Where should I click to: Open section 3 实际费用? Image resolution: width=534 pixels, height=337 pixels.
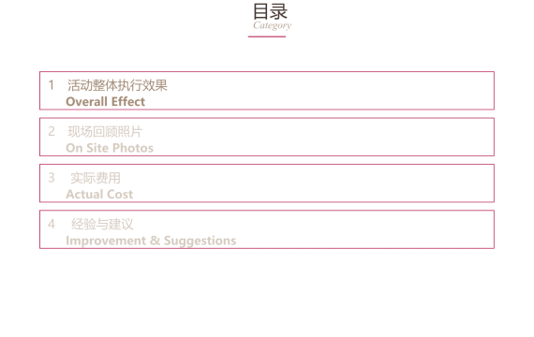pyautogui.click(x=96, y=178)
